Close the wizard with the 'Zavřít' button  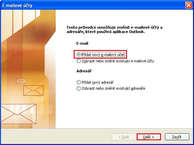coord(177,137)
